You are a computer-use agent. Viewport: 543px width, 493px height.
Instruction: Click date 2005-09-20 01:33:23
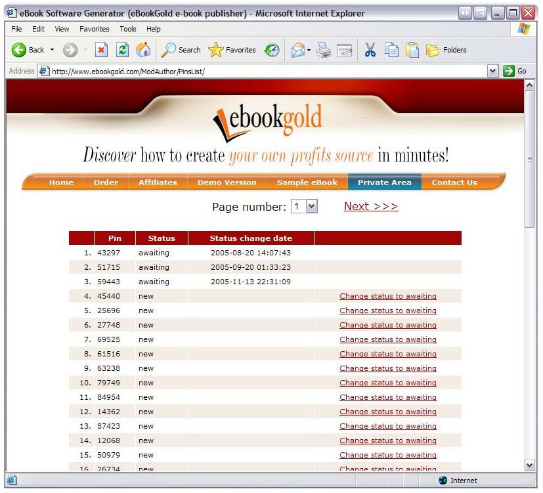(251, 267)
